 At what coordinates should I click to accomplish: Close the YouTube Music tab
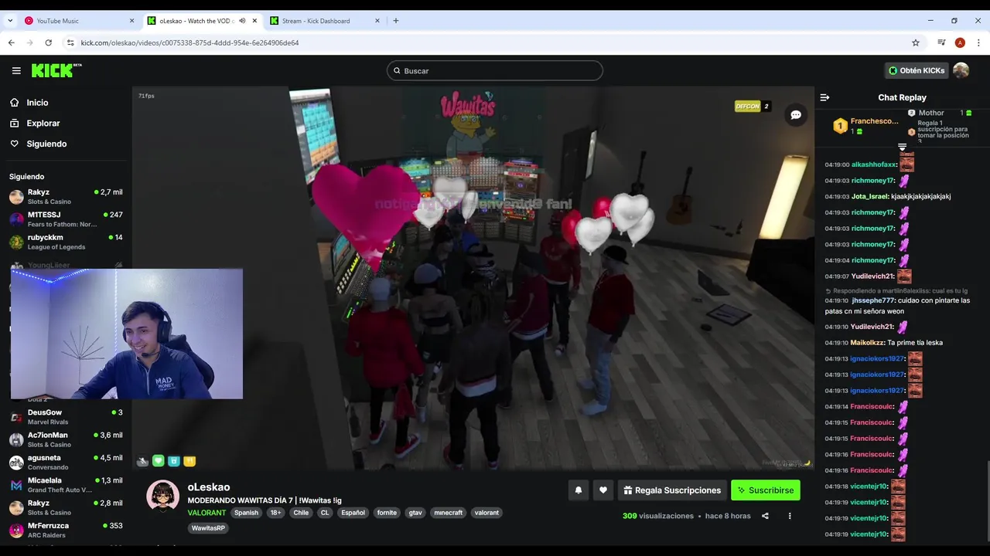coord(131,21)
